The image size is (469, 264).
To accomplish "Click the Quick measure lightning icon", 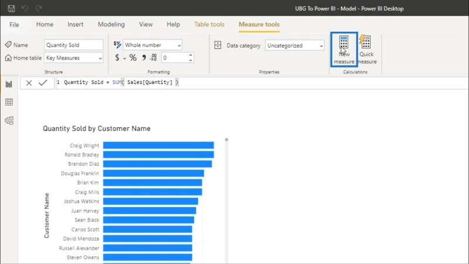I will pyautogui.click(x=365, y=42).
